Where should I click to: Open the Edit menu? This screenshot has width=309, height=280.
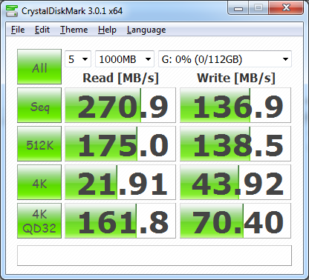pos(42,30)
